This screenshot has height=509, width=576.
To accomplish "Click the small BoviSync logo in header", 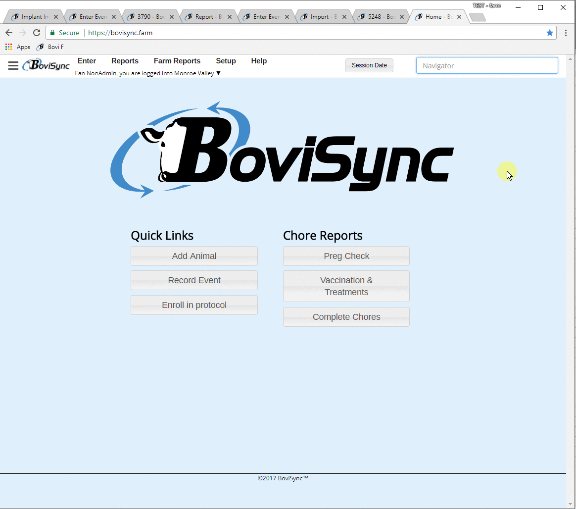I will [x=46, y=65].
